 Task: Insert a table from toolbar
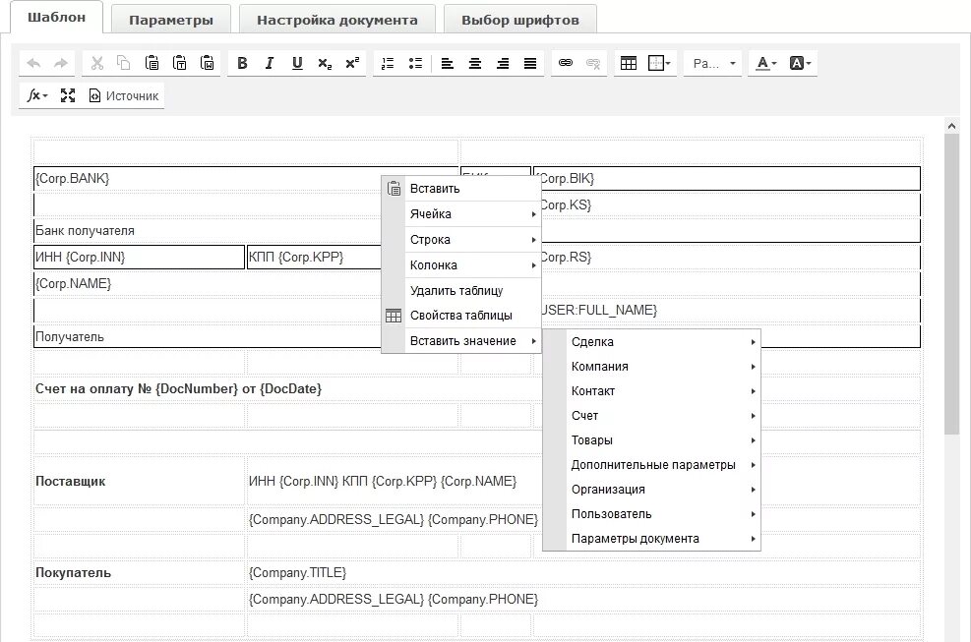(629, 63)
